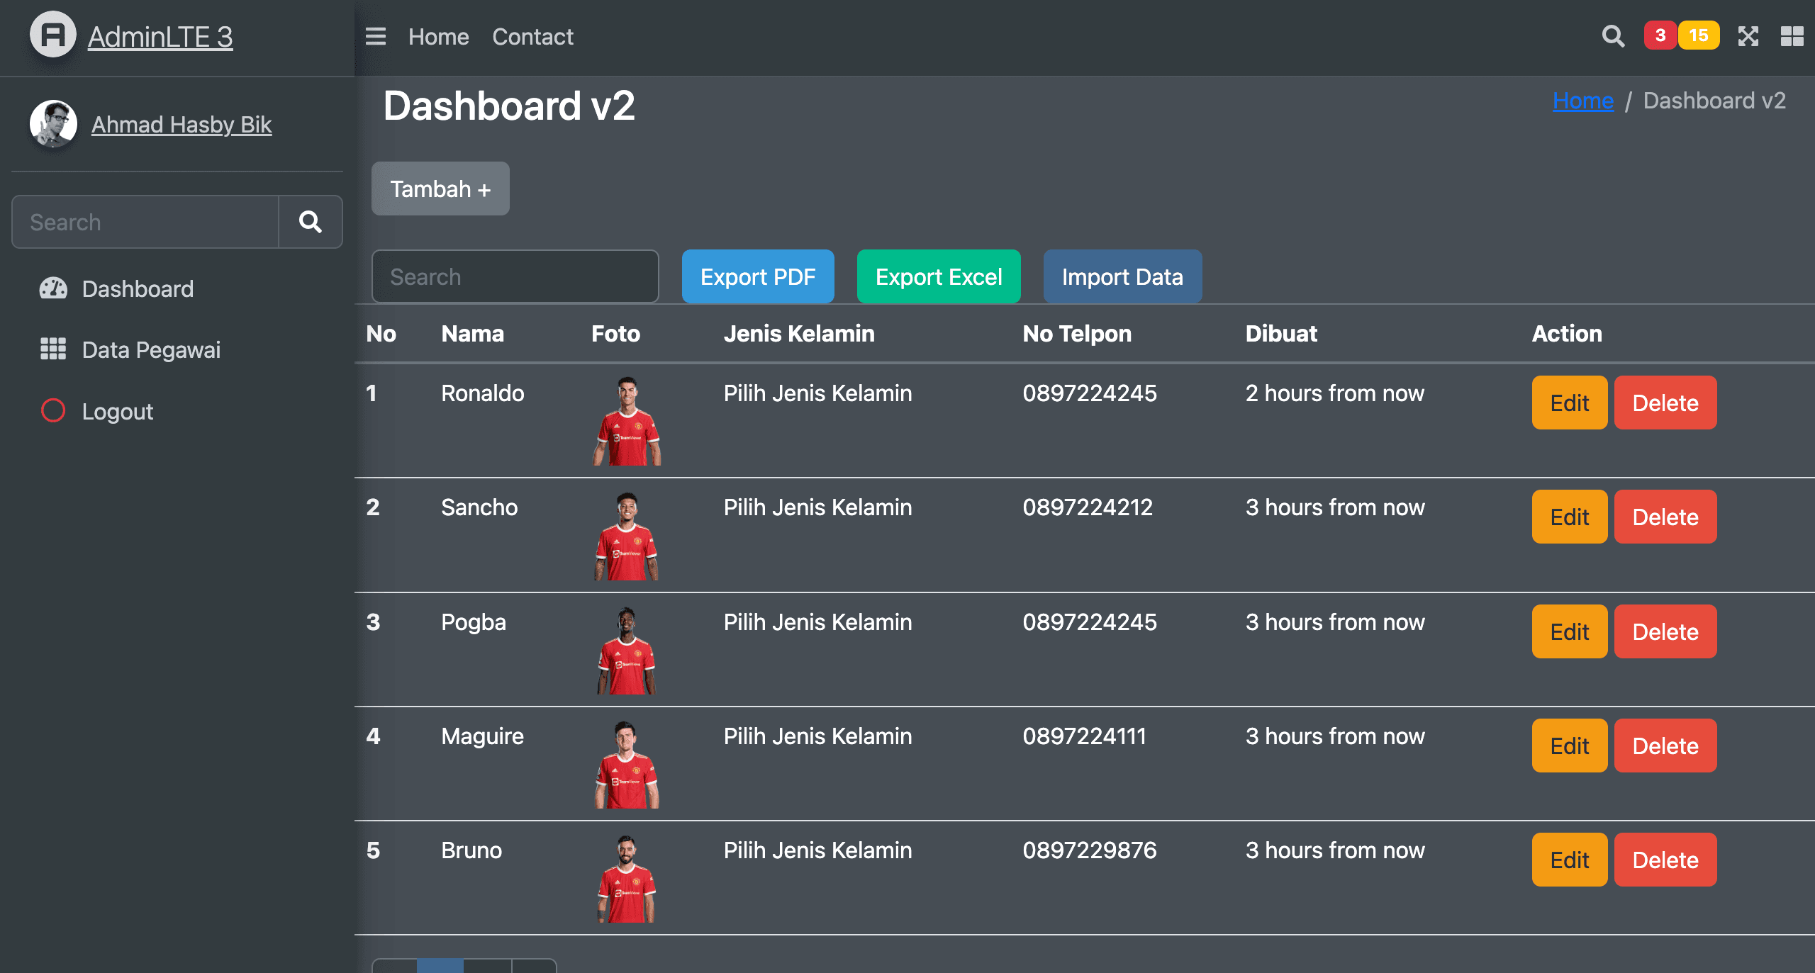Click Maguire's photo thumbnail
The image size is (1815, 973).
point(627,764)
